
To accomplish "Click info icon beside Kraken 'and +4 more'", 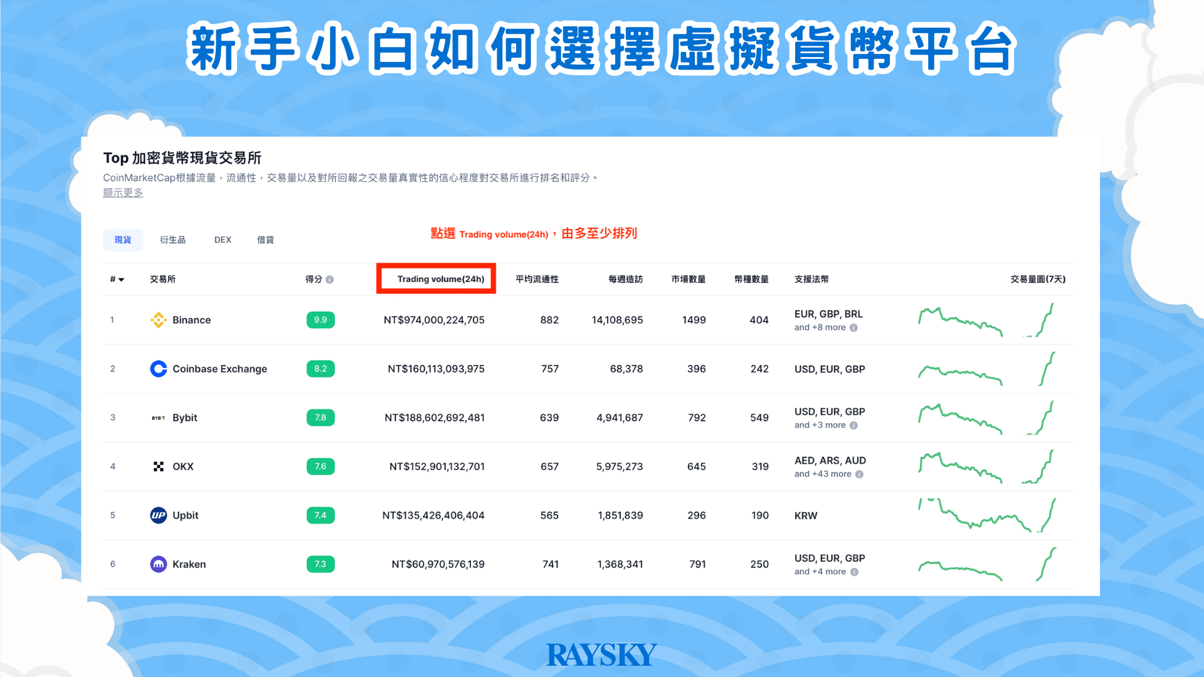I will pos(854,572).
